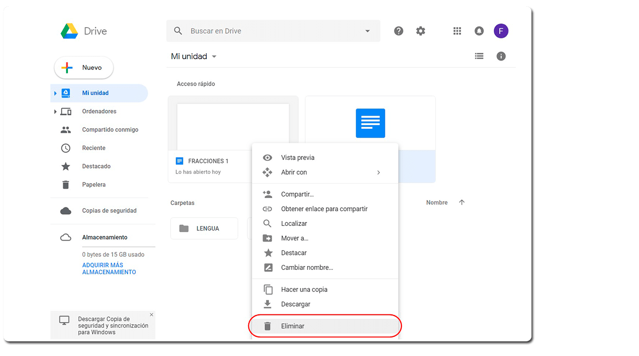
Task: Click the Buscar en Drive search field
Action: pyautogui.click(x=273, y=31)
